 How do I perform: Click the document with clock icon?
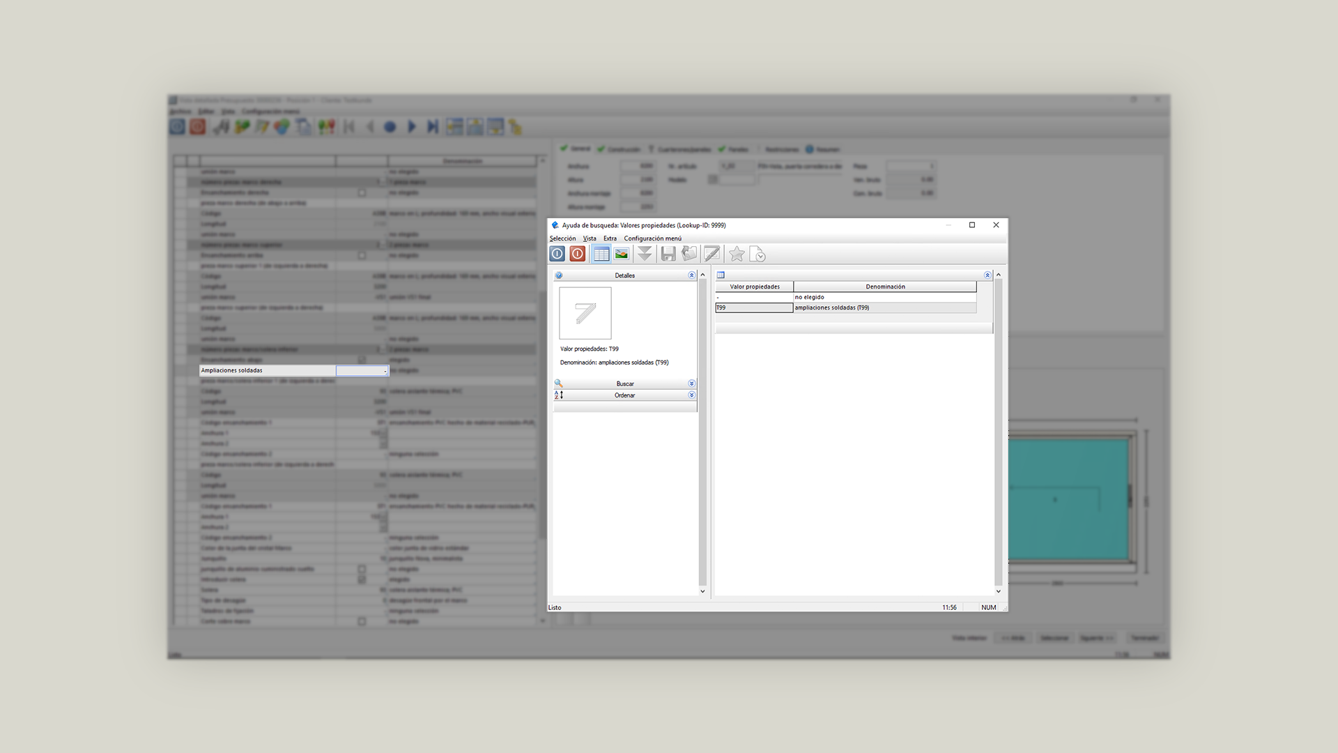tap(758, 254)
